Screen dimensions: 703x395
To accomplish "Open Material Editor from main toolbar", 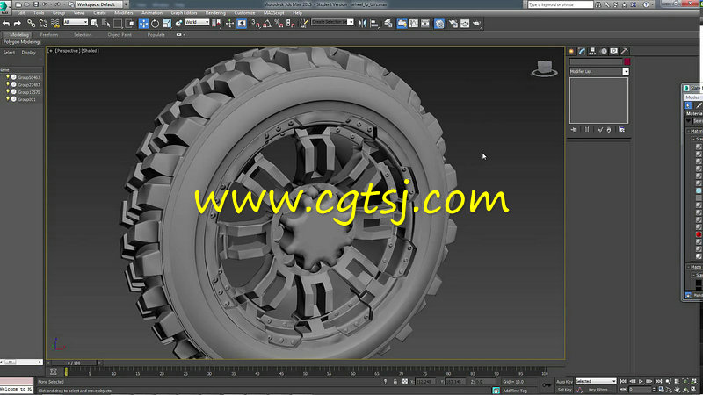I will pos(439,24).
